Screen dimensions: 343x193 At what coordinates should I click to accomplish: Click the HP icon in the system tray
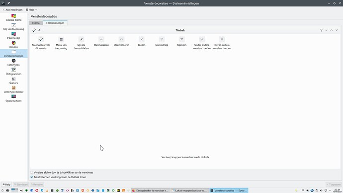[312, 191]
